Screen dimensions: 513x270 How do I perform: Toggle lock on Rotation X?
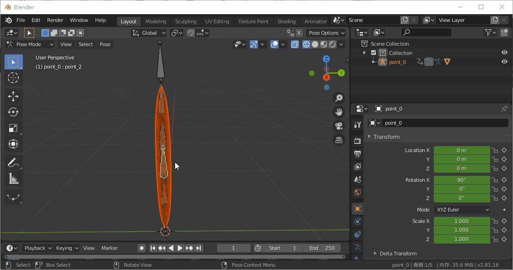(495, 180)
